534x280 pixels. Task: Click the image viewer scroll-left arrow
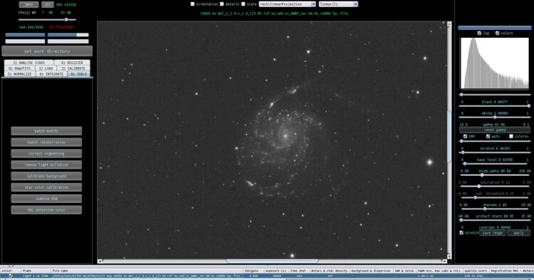point(100,261)
